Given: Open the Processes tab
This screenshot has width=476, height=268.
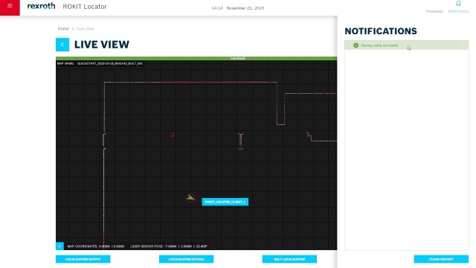Looking at the screenshot, I should click(x=434, y=11).
